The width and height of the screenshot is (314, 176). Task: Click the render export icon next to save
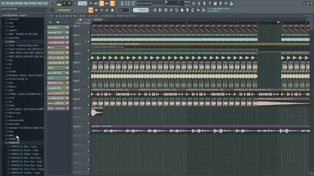pos(220,3)
